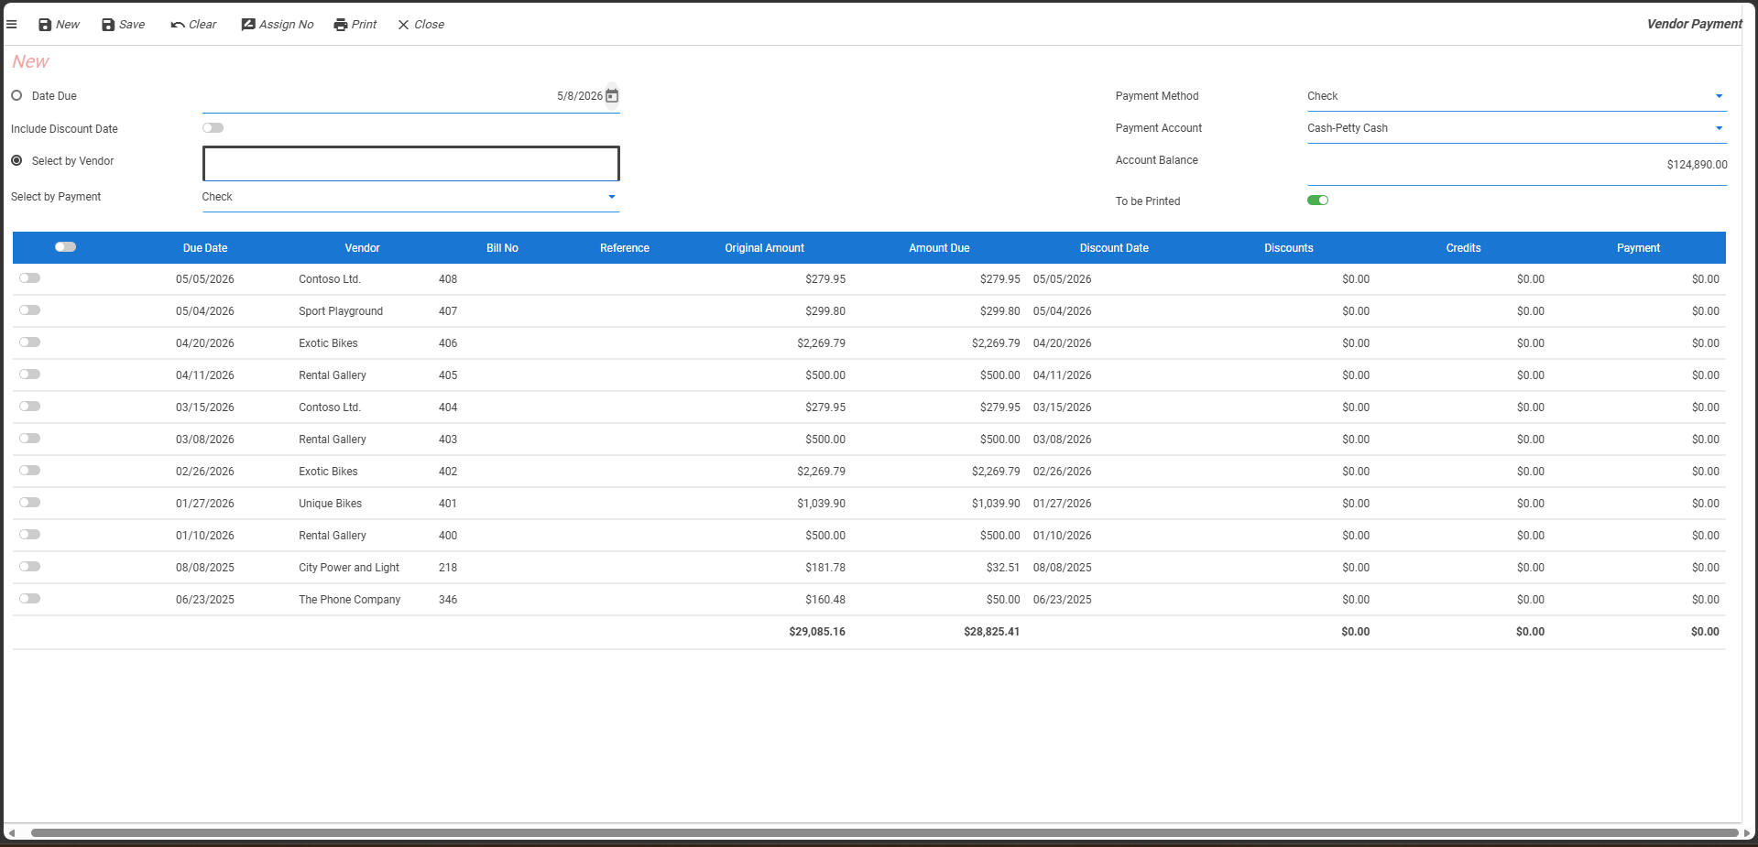The height and width of the screenshot is (847, 1758).
Task: Toggle selection for bill 400 row
Action: [x=29, y=535]
